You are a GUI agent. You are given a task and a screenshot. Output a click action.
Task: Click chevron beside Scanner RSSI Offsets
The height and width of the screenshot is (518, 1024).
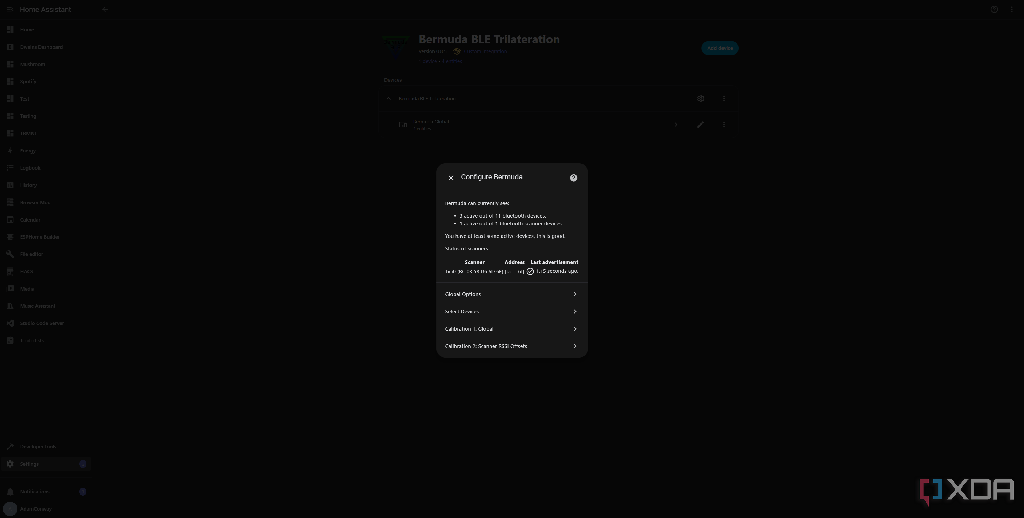pos(575,346)
